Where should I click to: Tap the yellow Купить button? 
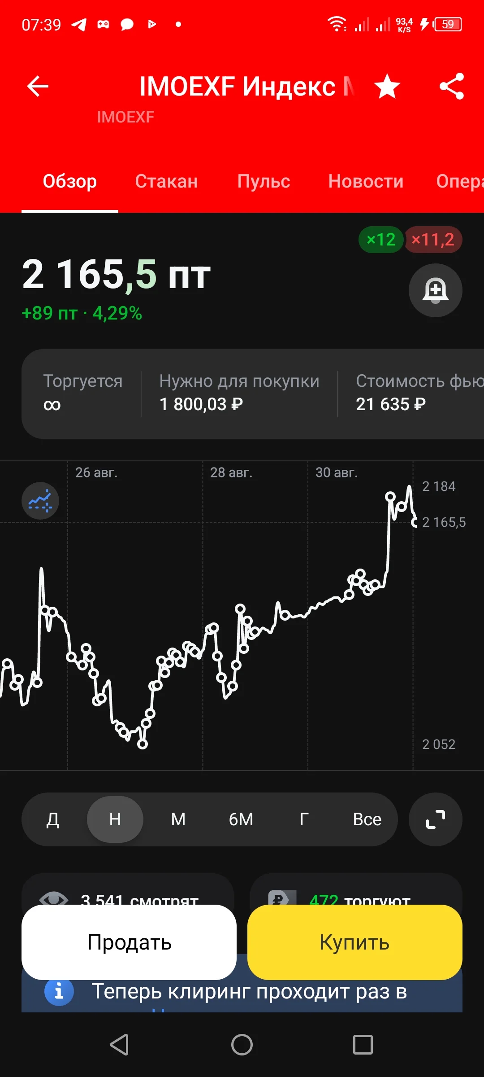coord(354,942)
